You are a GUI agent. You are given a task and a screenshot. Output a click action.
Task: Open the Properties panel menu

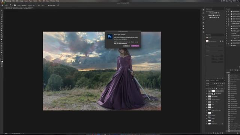pyautogui.click(x=224, y=35)
